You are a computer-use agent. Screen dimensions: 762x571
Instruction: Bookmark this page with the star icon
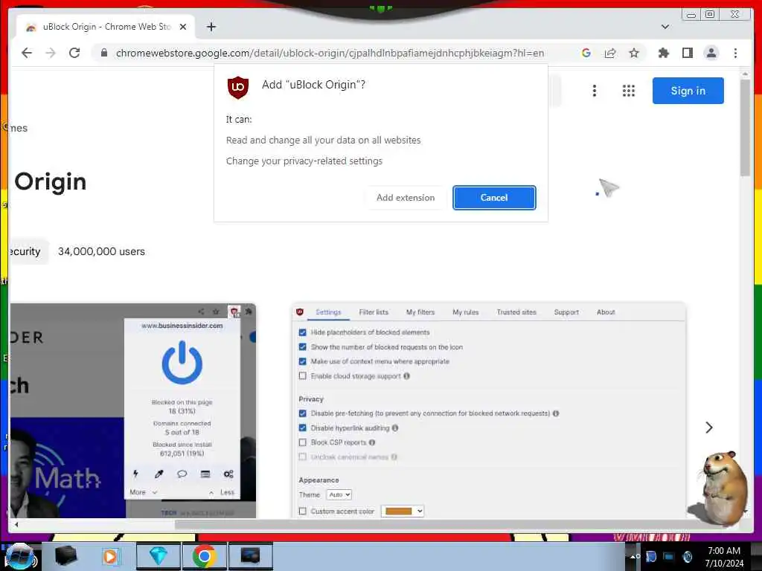634,53
